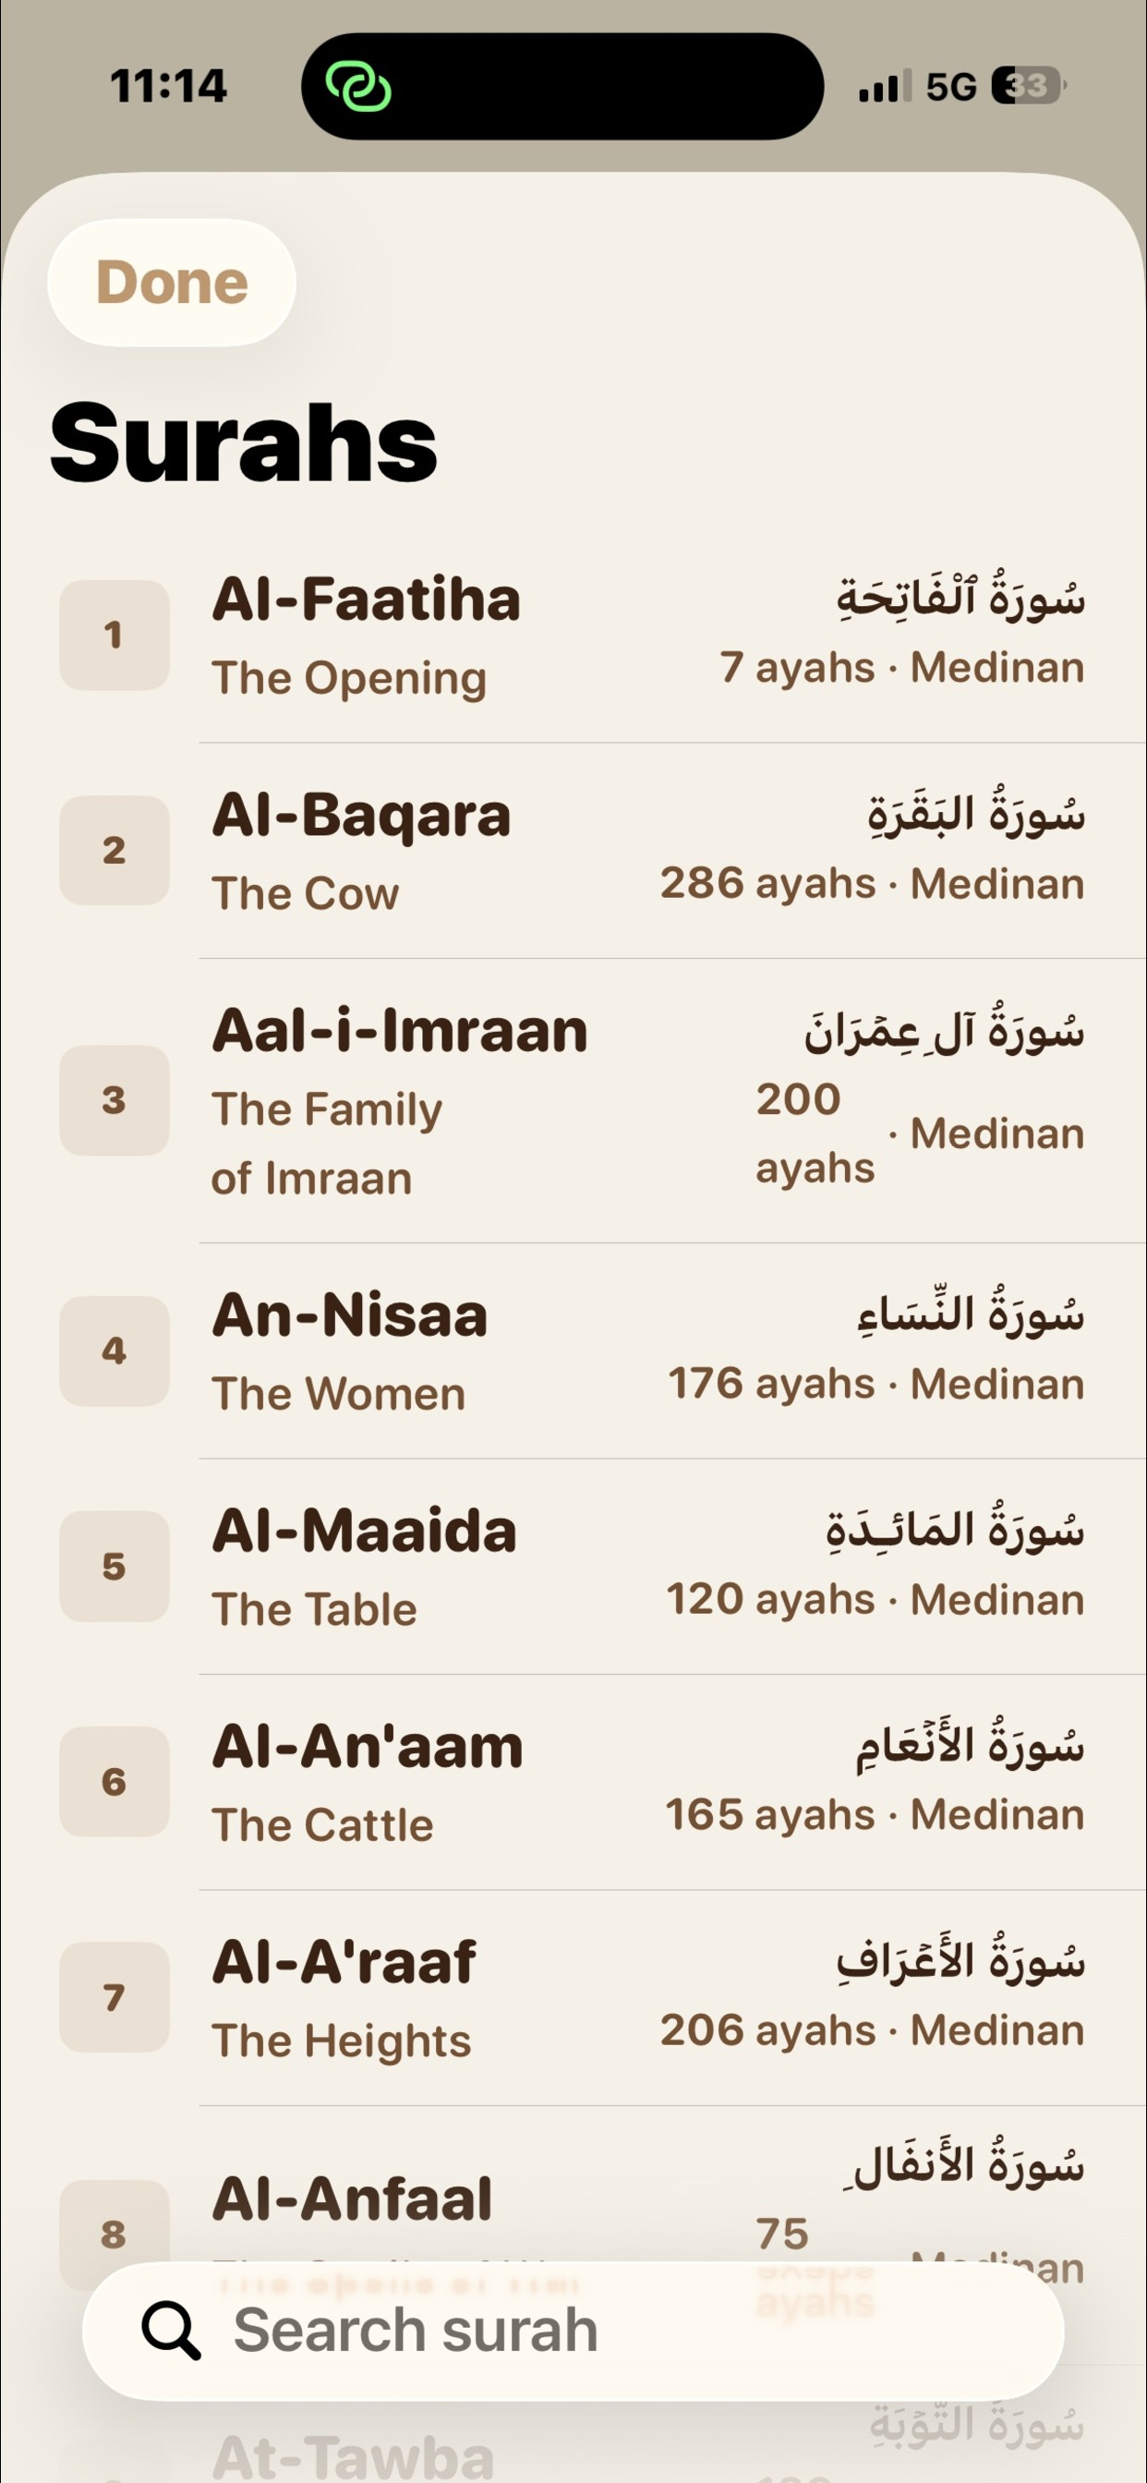Tap the Arabic title of Aal-i-Imraan
Viewport: 1147px width, 2483px height.
click(945, 1030)
